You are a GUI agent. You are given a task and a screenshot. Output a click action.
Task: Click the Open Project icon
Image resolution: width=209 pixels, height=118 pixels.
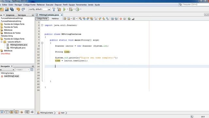click(x=7, y=10)
